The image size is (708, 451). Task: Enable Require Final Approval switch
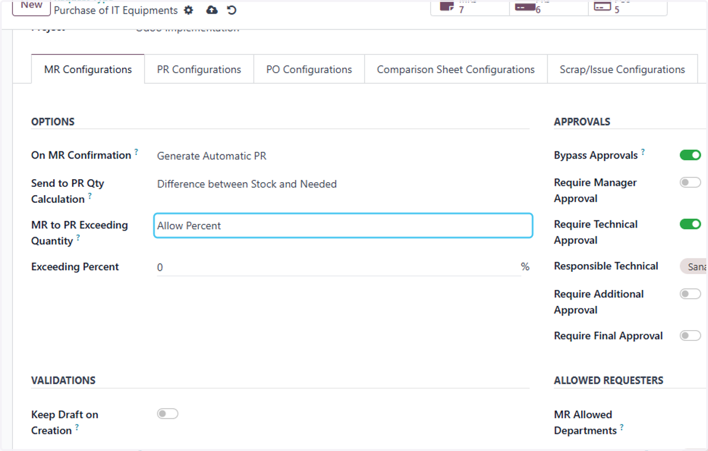point(690,335)
